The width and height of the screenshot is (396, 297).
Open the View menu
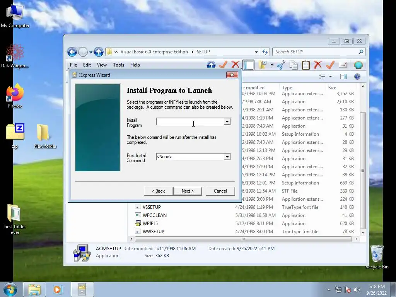coord(102,65)
